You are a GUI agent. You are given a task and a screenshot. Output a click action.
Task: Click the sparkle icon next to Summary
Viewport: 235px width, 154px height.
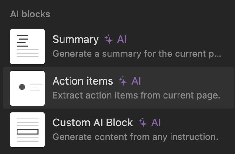click(x=109, y=40)
